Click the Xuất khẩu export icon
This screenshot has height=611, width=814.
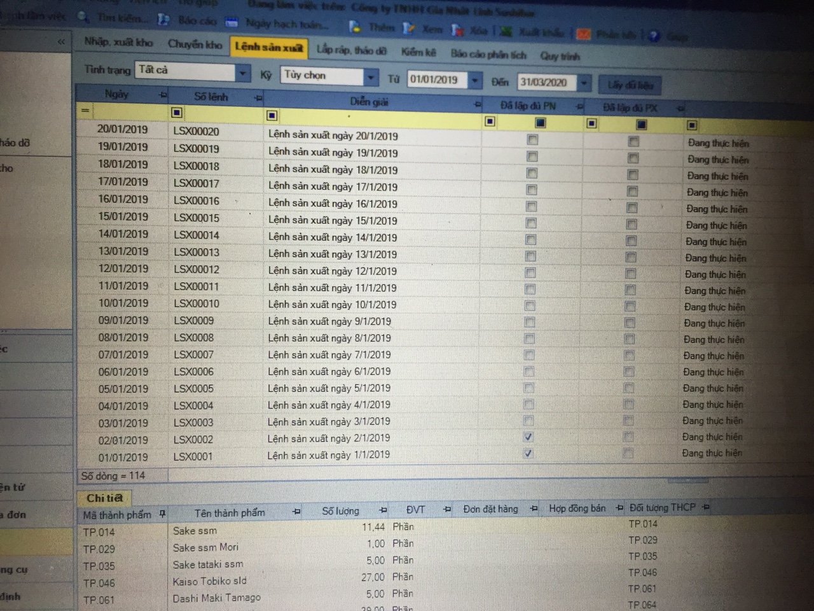coord(506,31)
